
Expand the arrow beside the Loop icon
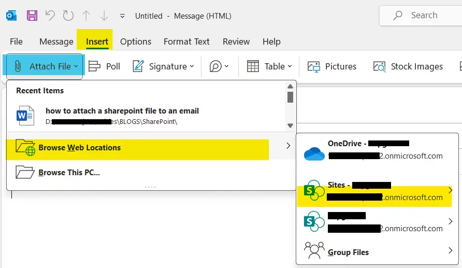point(226,66)
